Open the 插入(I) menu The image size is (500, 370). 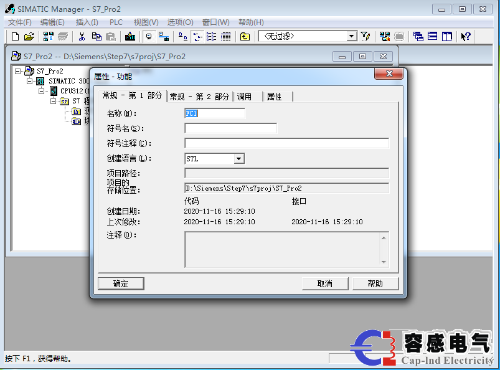click(87, 22)
